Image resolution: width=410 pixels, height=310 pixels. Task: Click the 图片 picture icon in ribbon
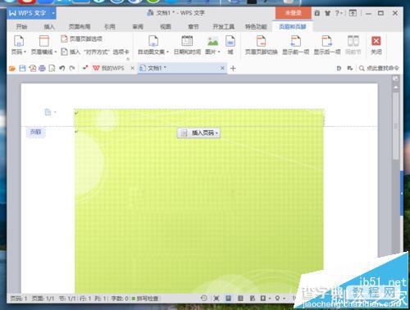point(212,42)
